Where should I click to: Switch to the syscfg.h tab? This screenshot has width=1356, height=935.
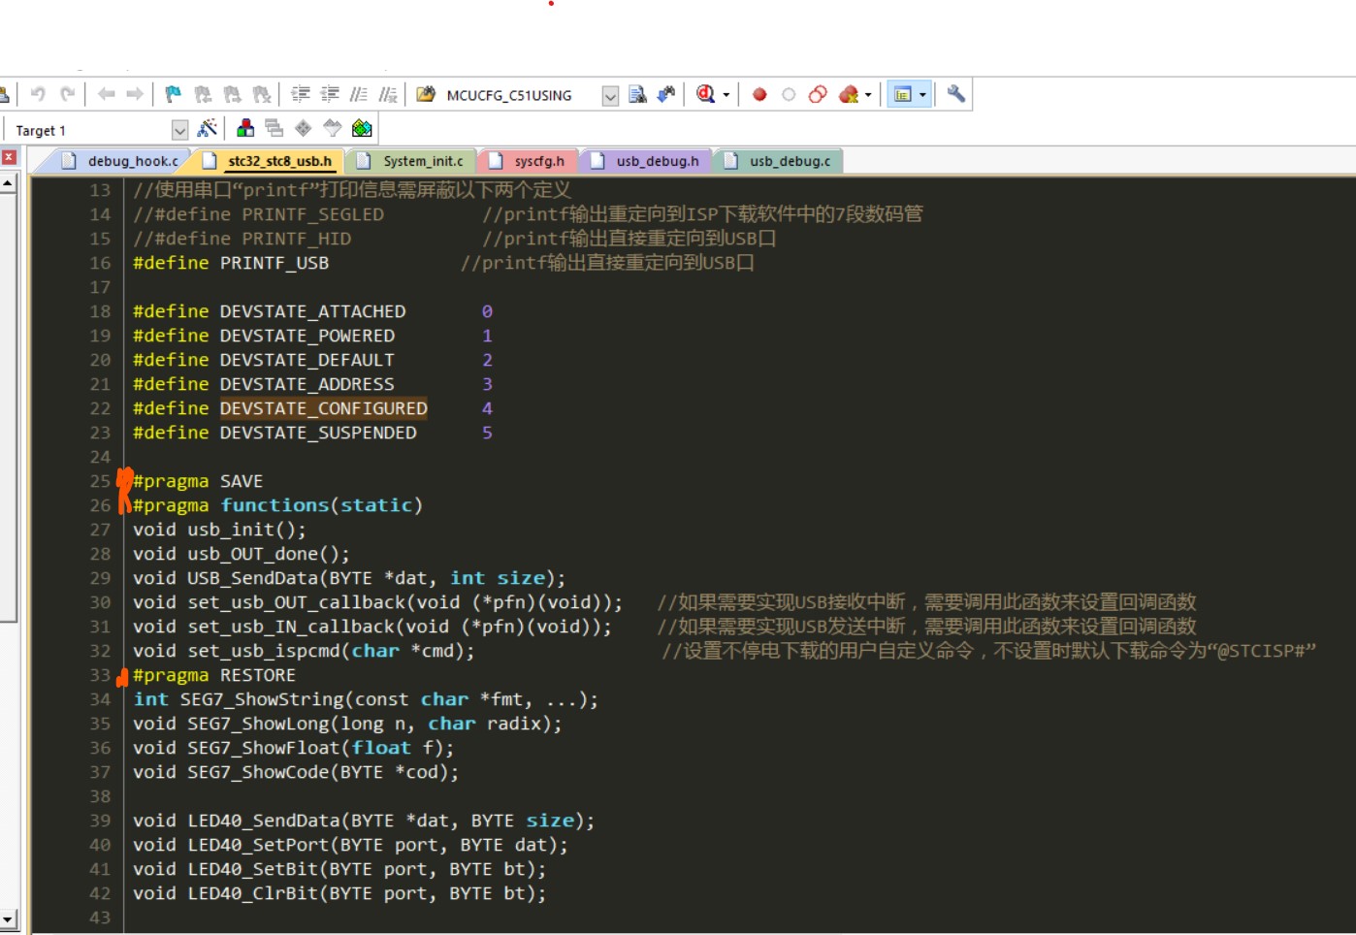[x=529, y=161]
